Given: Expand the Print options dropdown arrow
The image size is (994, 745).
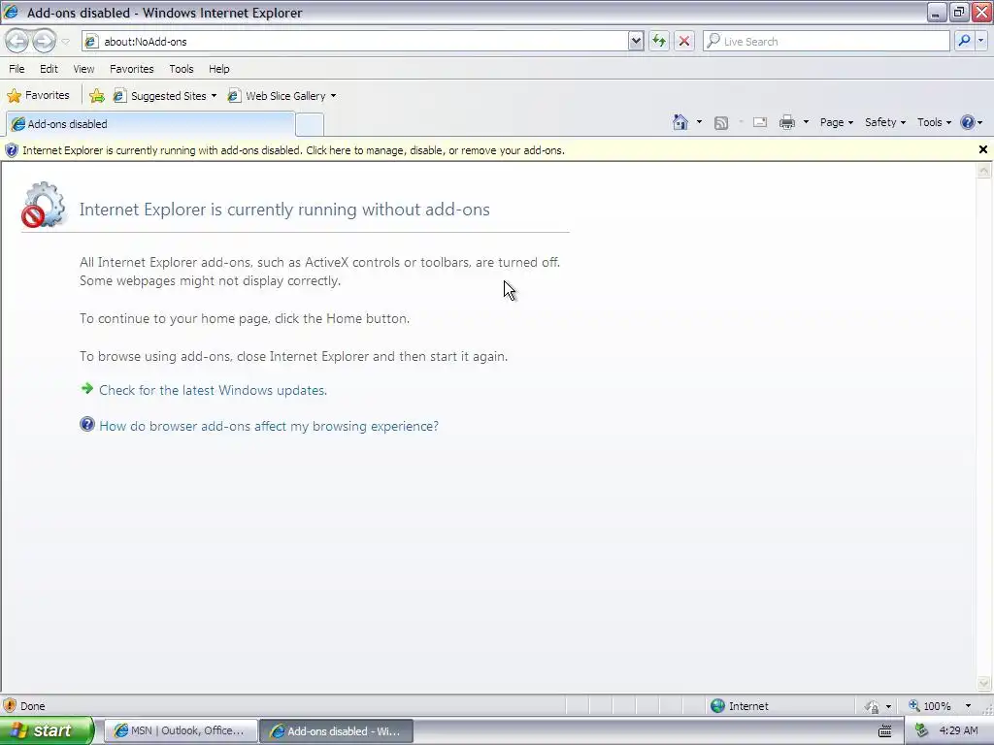Looking at the screenshot, I should 807,122.
